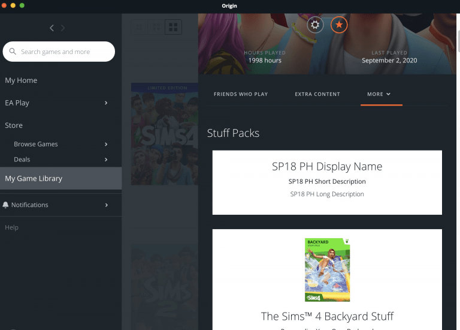This screenshot has height=330, width=460.
Task: Open My Game Library
Action: (34, 178)
